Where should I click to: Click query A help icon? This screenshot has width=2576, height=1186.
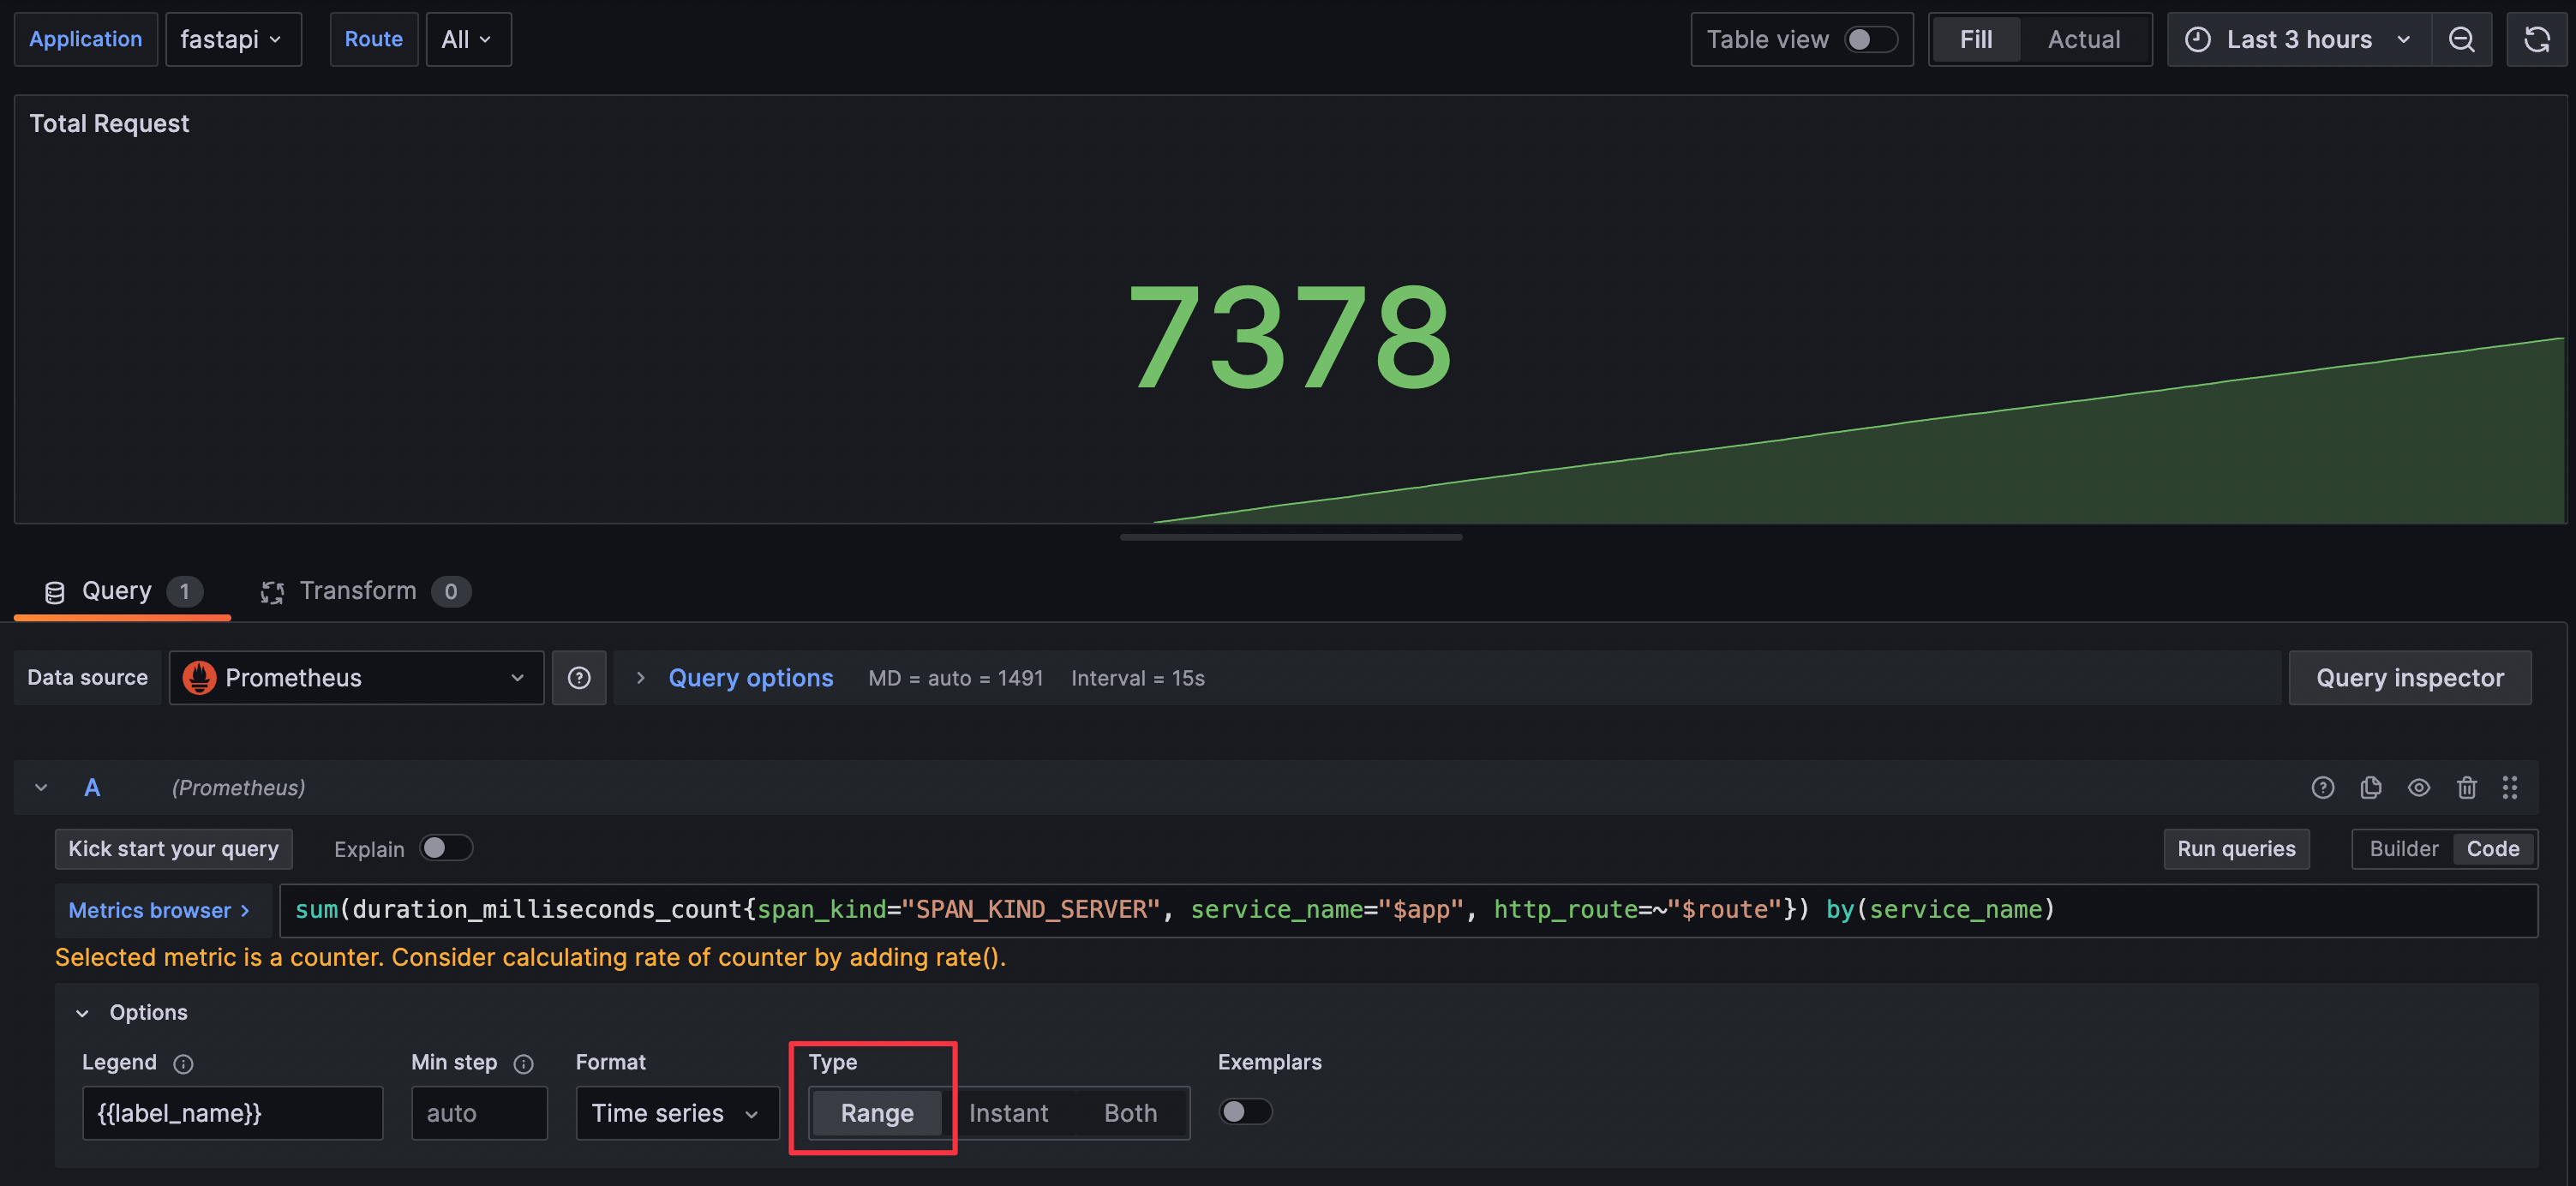(2322, 787)
